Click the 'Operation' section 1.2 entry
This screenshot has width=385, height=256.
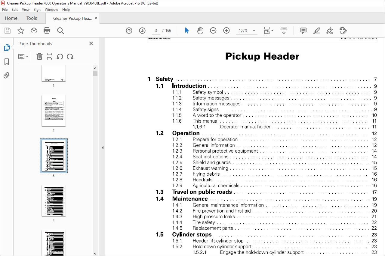pyautogui.click(x=186, y=133)
